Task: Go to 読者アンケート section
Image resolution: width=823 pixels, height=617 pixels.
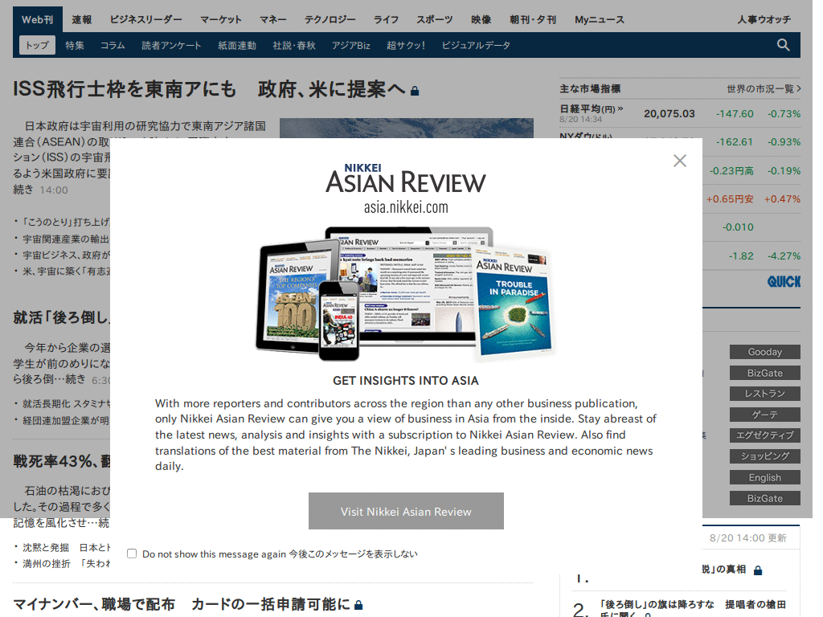Action: (171, 45)
